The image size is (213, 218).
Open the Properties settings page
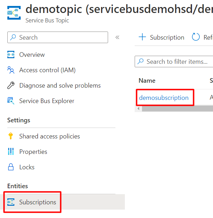click(x=33, y=152)
